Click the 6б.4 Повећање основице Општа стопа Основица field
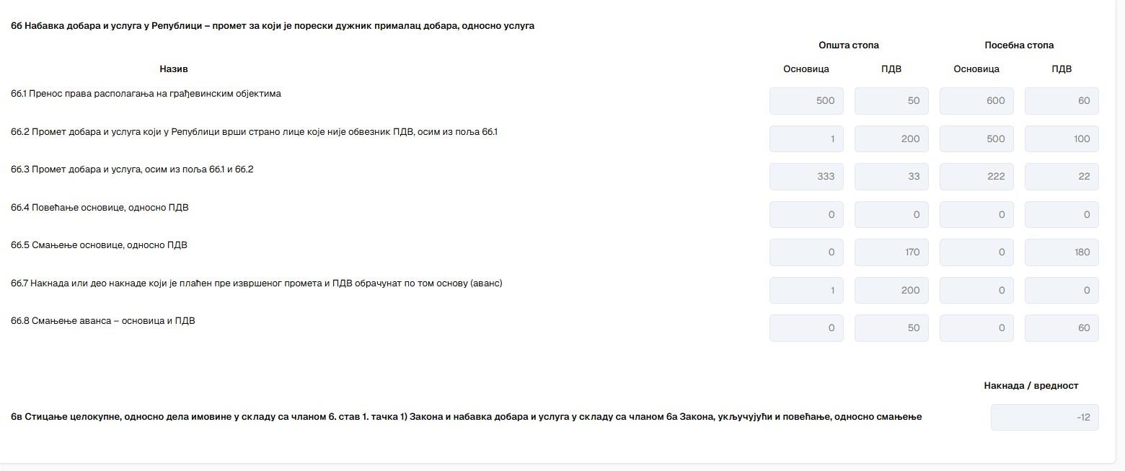This screenshot has width=1125, height=471. click(x=806, y=214)
